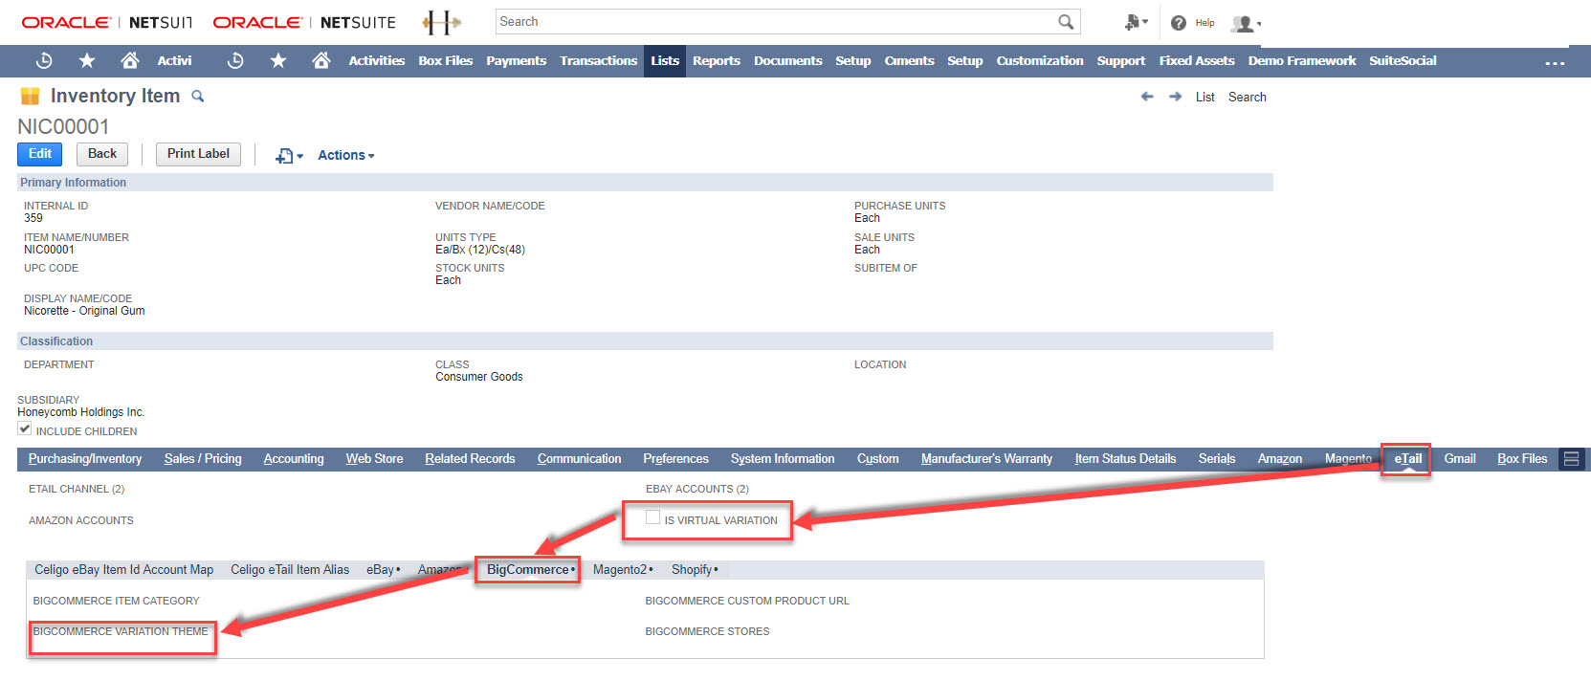Screen dimensions: 1591x681
Task: Click the Back button
Action: pyautogui.click(x=102, y=154)
